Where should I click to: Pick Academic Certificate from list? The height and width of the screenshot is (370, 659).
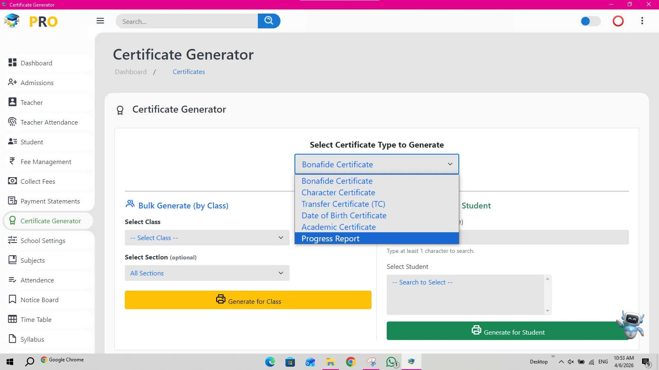point(377,227)
